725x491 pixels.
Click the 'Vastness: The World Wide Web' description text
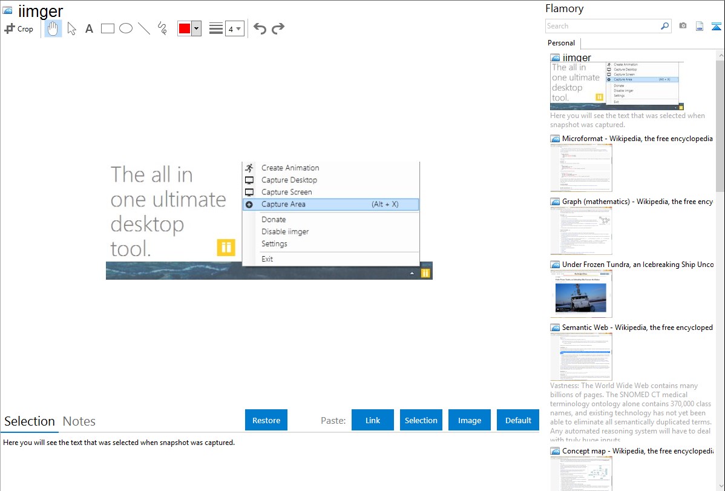coord(631,412)
